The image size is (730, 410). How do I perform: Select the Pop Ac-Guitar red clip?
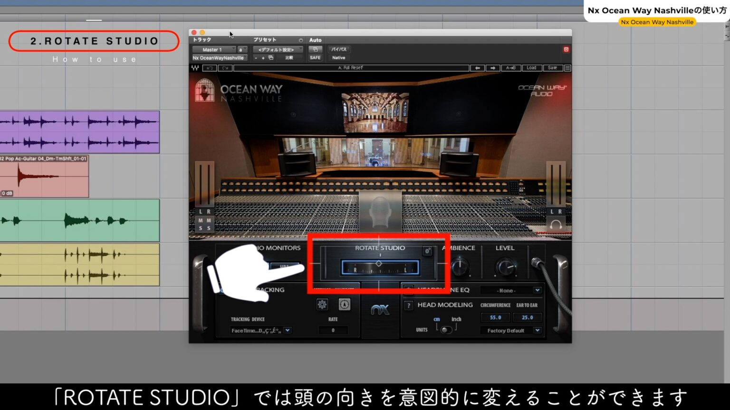click(44, 176)
